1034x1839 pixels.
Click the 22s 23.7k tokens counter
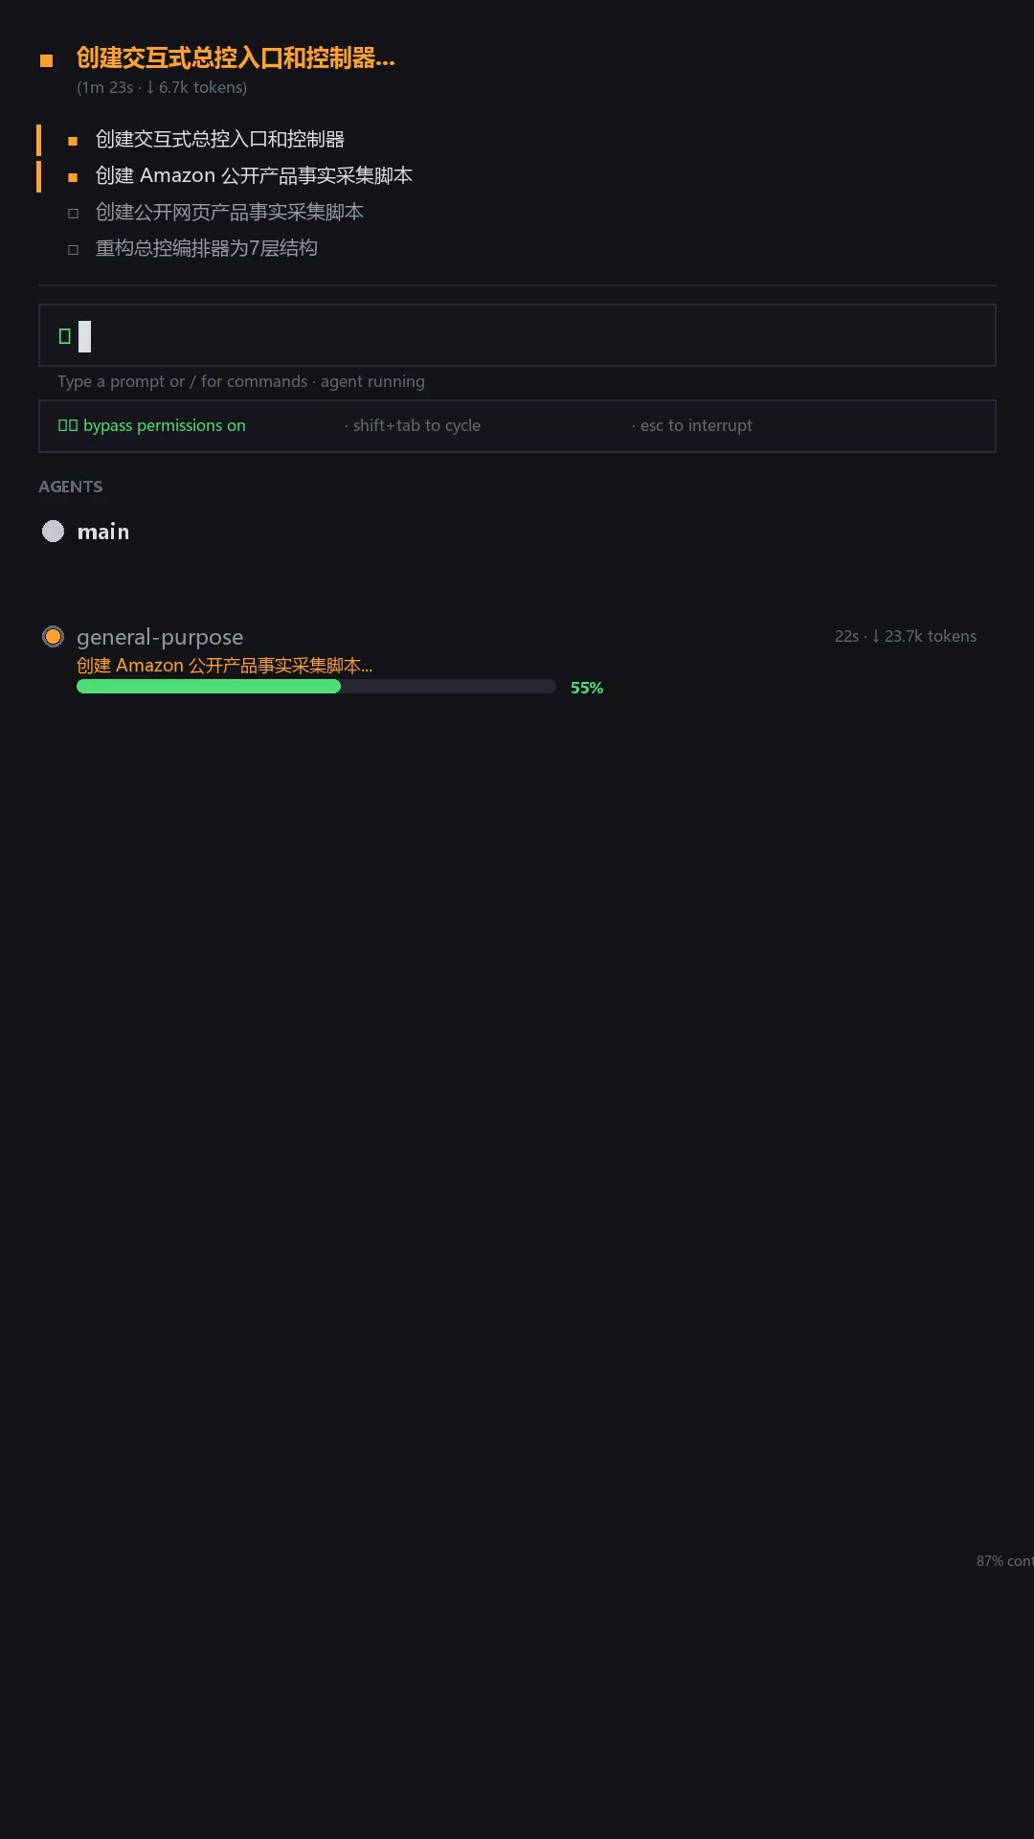tap(906, 636)
